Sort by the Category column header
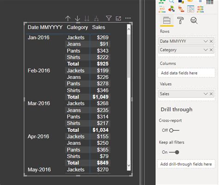 pyautogui.click(x=77, y=27)
